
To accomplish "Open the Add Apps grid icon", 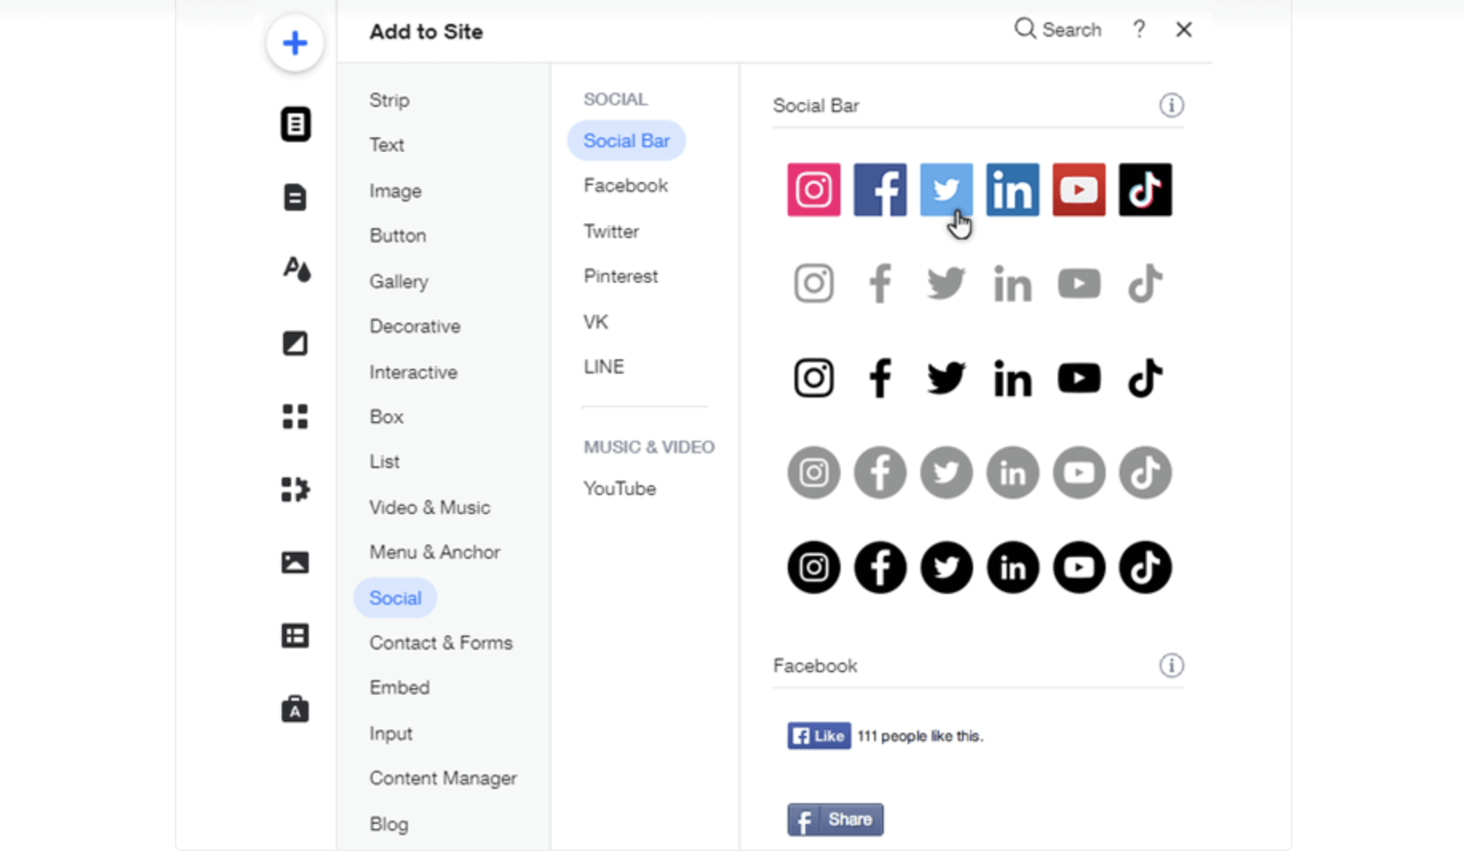I will (x=295, y=416).
